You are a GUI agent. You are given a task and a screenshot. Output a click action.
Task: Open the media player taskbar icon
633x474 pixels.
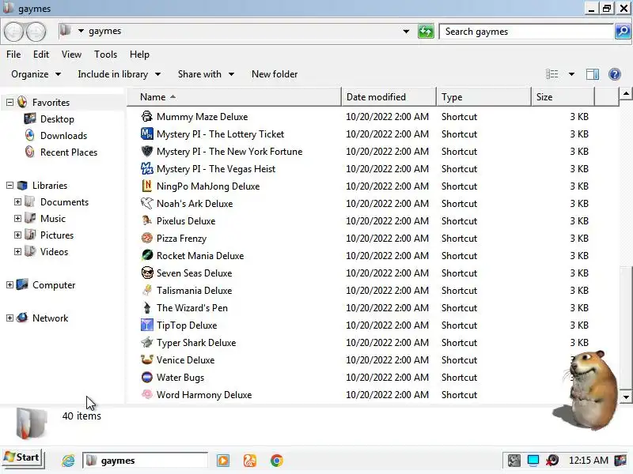click(x=223, y=461)
